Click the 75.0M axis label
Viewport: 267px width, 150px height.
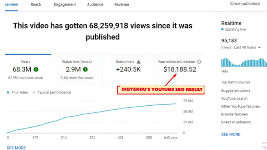(x=188, y=101)
